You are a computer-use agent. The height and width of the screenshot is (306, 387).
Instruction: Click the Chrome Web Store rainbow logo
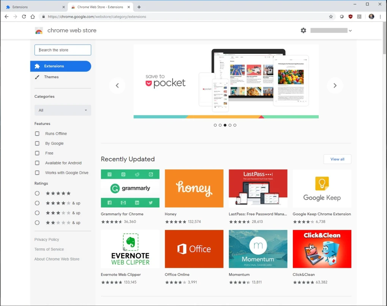39,31
